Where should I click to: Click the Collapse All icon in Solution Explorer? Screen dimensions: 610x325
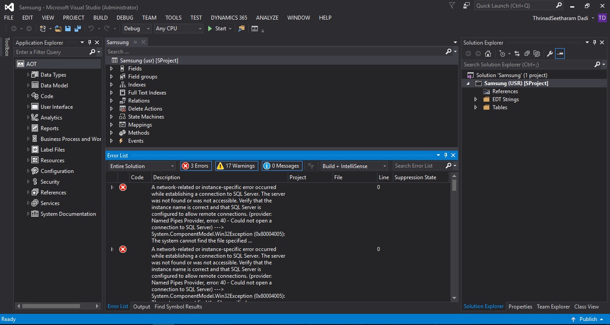point(527,53)
